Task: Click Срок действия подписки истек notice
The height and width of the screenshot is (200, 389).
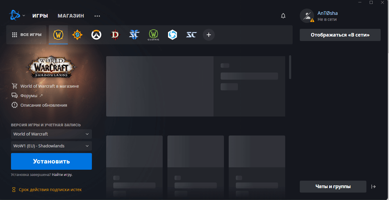Action: 50,190
